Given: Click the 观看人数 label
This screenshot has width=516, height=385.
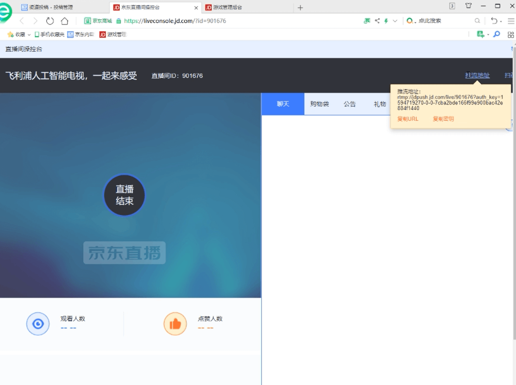Looking at the screenshot, I should tap(73, 319).
